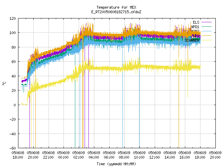Click the green NPD1 legend line sample
The width and height of the screenshot is (222, 167).
(206, 26)
